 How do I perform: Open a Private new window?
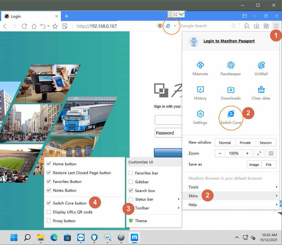(245, 143)
